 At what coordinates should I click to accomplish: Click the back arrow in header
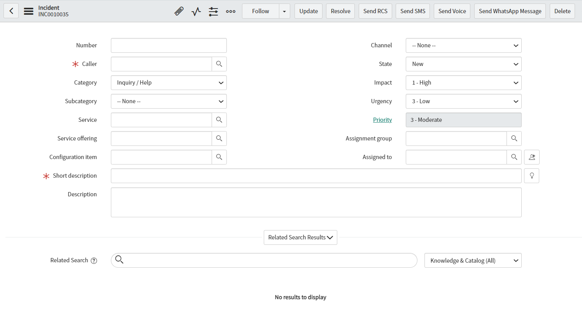click(x=11, y=11)
